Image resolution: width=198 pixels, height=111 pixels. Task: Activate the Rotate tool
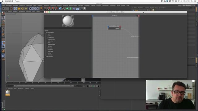pyautogui.click(x=22, y=9)
